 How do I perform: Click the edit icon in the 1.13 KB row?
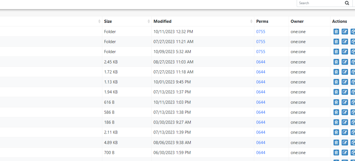pyautogui.click(x=345, y=82)
